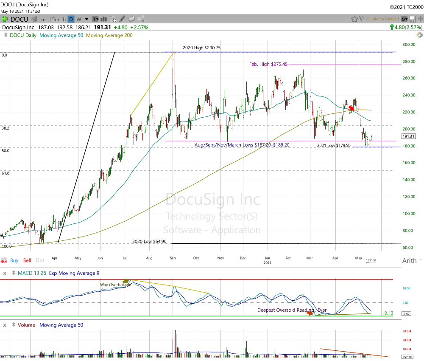Click the move-arrows icon at top right
Viewport: 424px width, 361px height.
420,19
